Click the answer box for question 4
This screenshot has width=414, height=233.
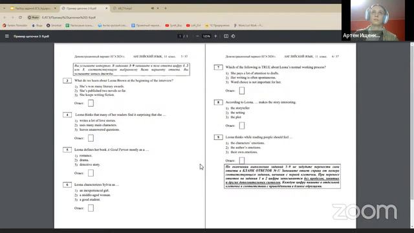pos(91,138)
